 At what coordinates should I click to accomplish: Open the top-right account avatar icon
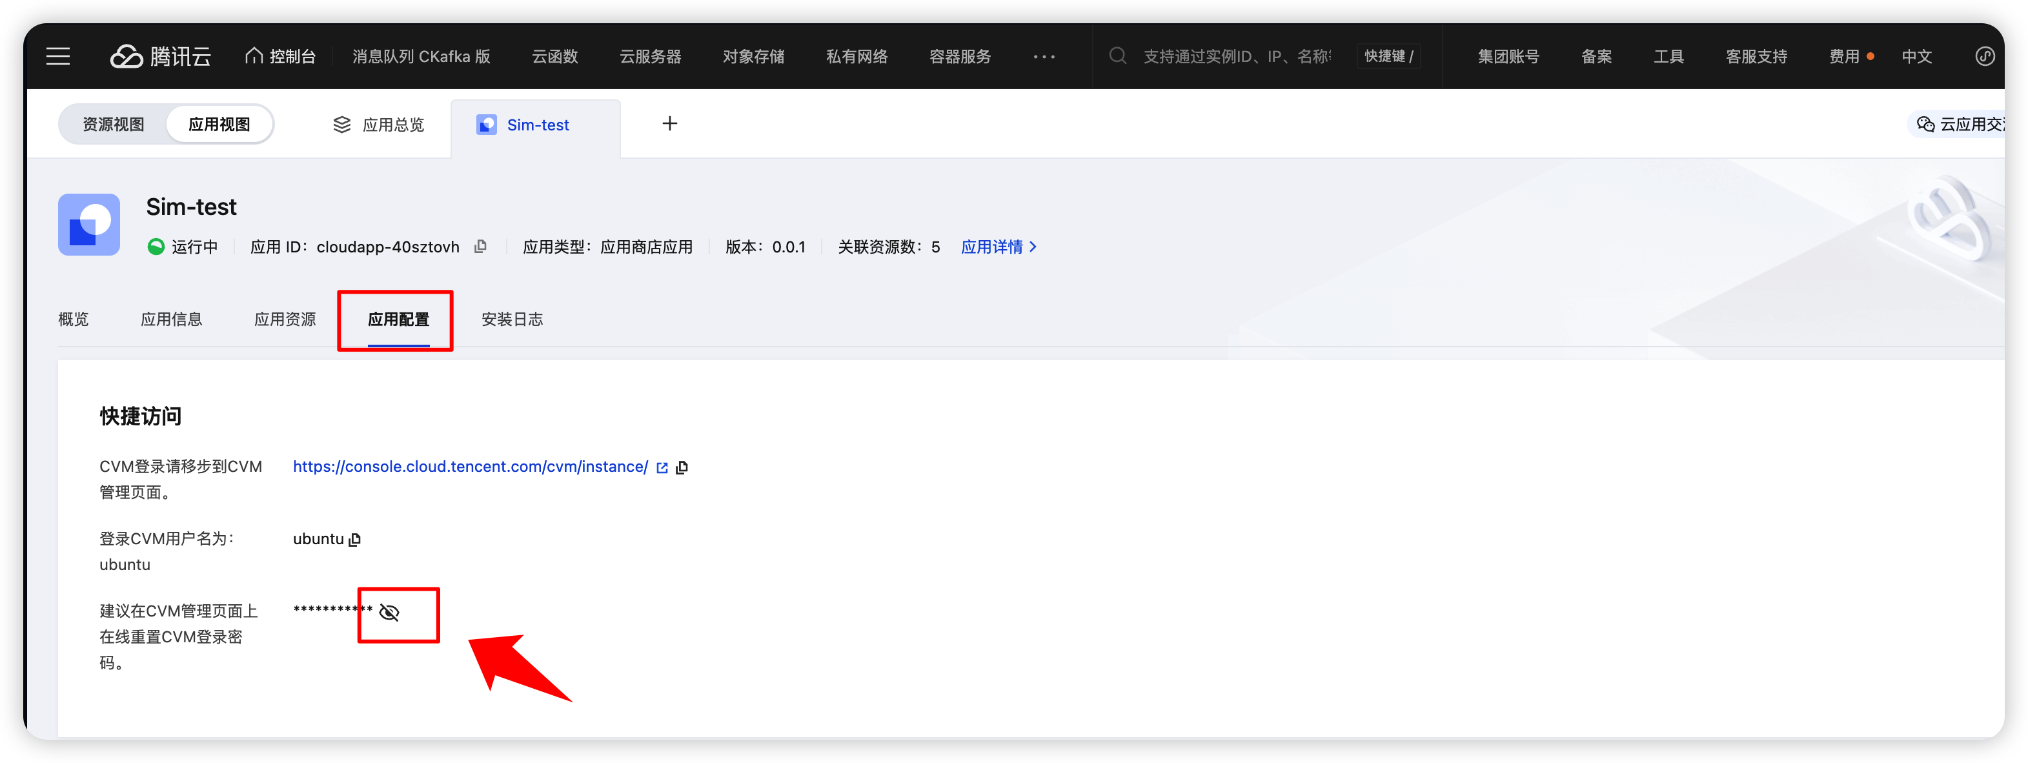pos(1985,57)
